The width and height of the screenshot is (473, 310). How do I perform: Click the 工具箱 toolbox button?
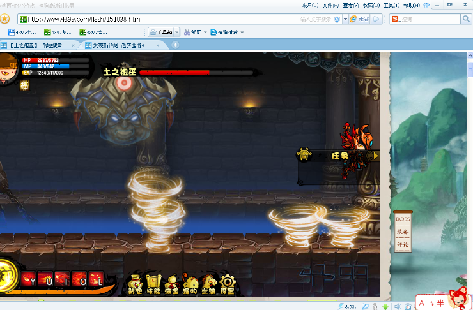(161, 32)
